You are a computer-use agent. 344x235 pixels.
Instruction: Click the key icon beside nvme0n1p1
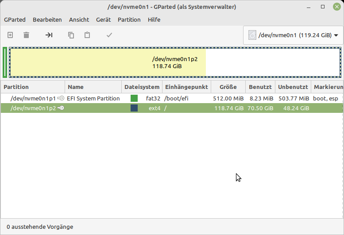pos(61,98)
